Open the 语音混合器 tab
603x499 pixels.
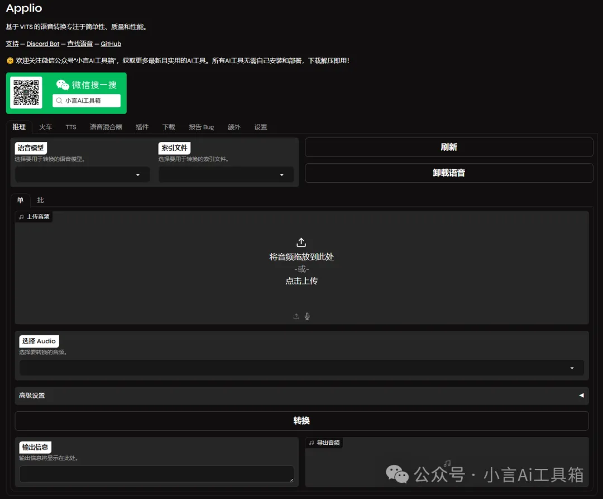click(x=106, y=127)
